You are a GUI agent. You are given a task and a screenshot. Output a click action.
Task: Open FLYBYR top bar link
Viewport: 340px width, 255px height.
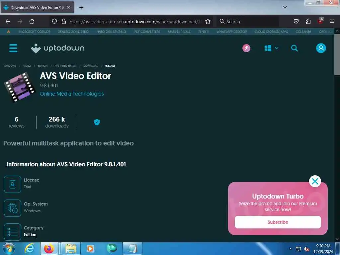[x=204, y=32]
